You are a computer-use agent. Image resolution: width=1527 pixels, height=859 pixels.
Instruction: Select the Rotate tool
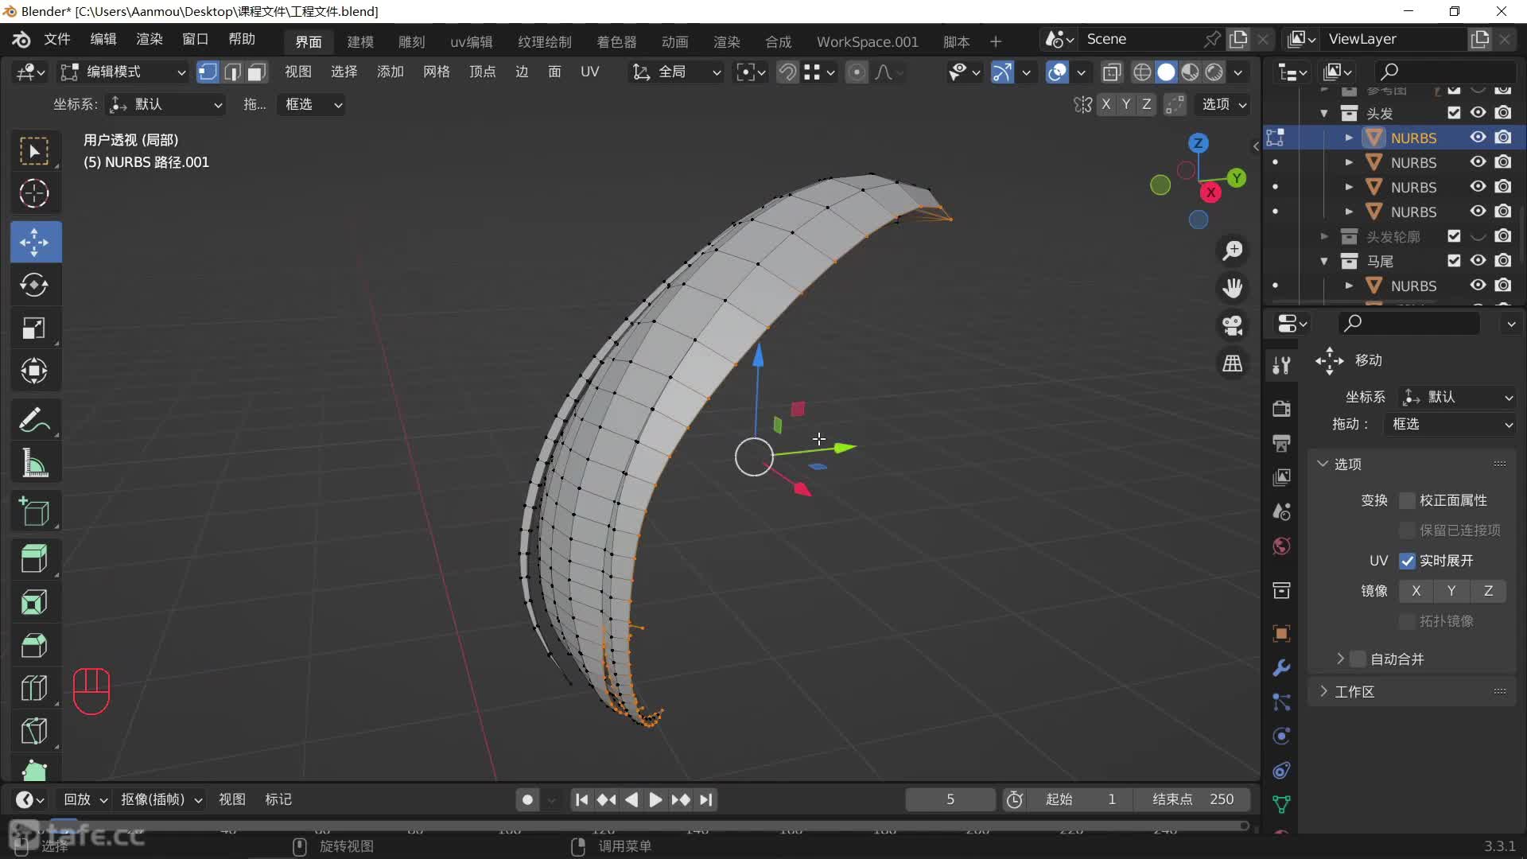coord(34,285)
